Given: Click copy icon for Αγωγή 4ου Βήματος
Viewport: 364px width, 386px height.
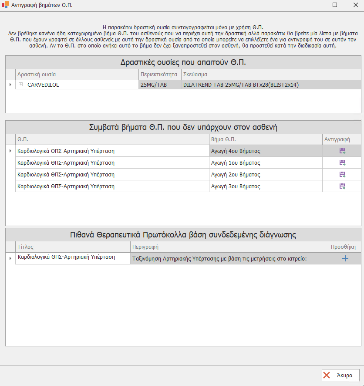Looking at the screenshot, I should point(342,151).
